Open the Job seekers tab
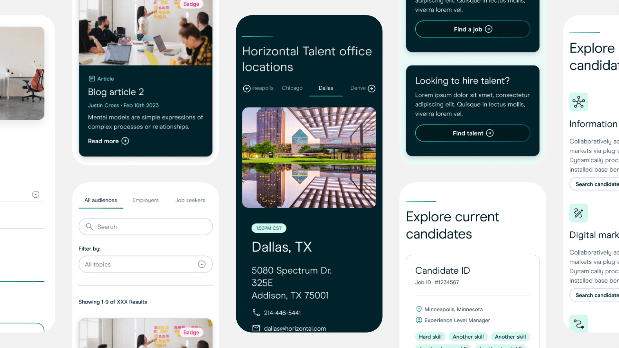 [x=190, y=200]
